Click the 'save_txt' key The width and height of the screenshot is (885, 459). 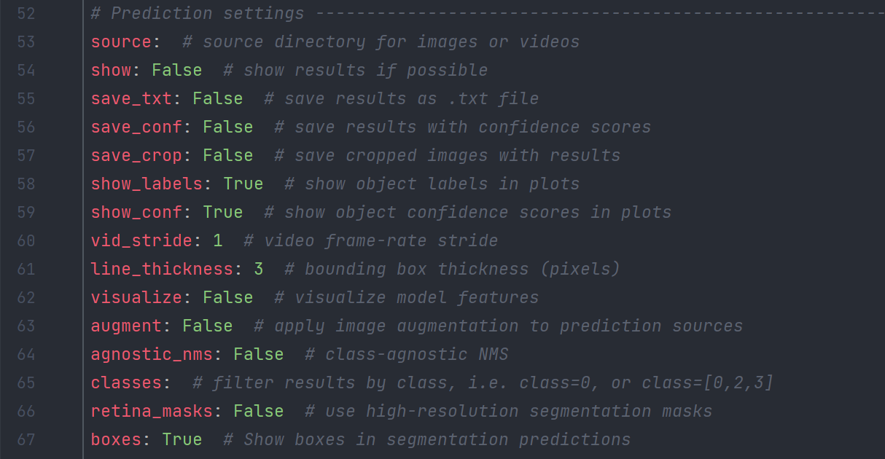(131, 98)
